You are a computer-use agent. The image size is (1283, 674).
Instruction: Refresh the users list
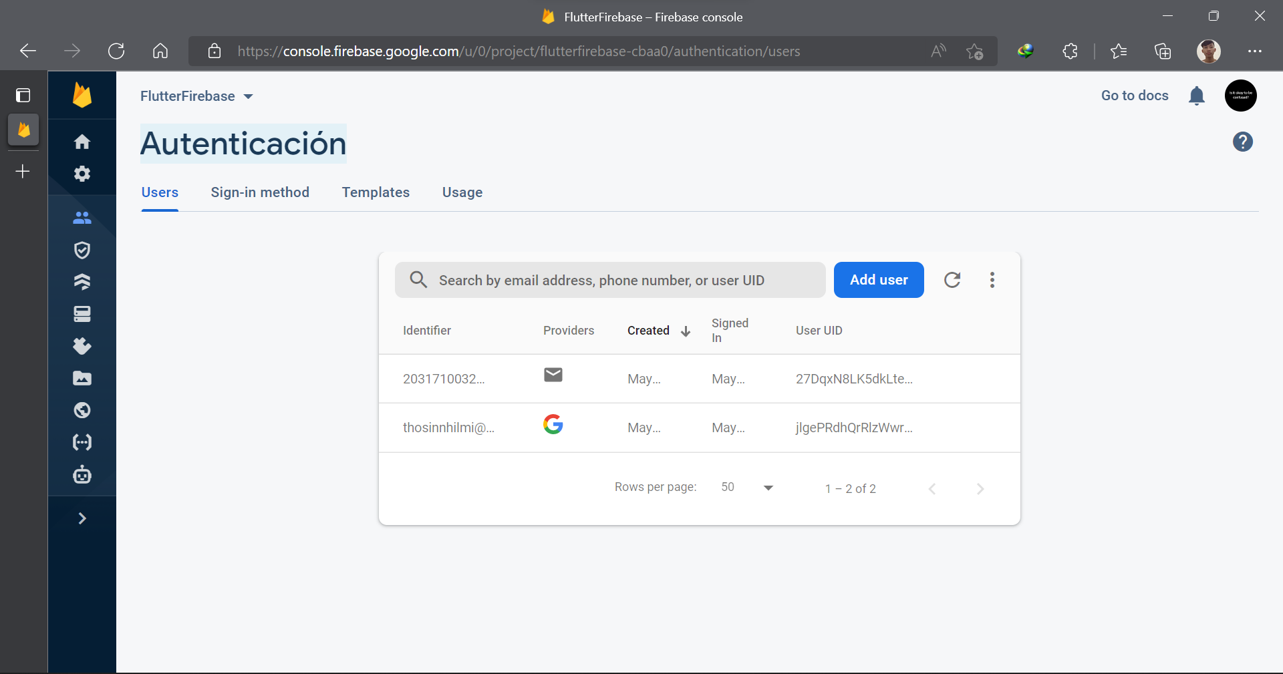[x=952, y=280]
